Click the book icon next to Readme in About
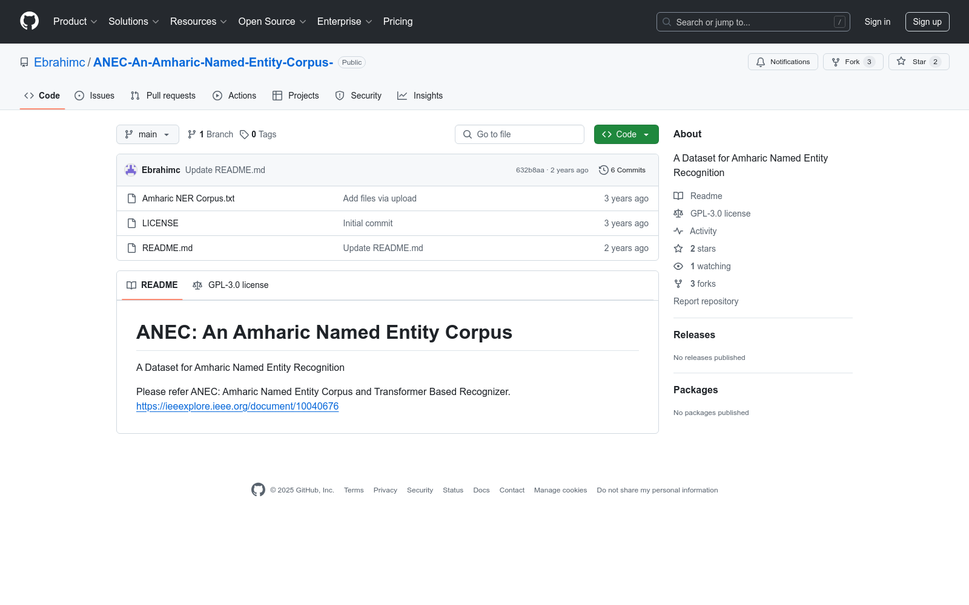969x605 pixels. [x=678, y=196]
